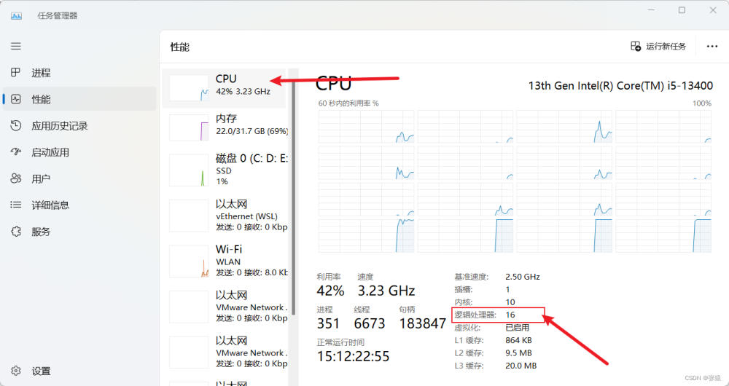Open 设置 (Settings) at sidebar bottom
The width and height of the screenshot is (729, 386).
pyautogui.click(x=79, y=371)
